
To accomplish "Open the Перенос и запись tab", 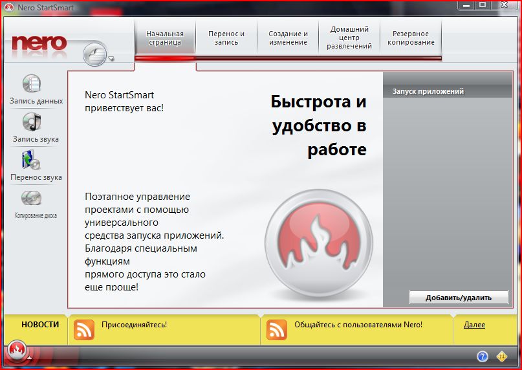I will click(226, 38).
